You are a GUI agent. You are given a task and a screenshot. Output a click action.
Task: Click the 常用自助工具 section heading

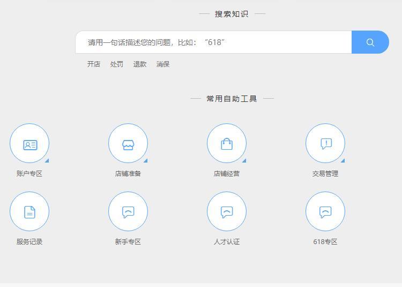[232, 99]
